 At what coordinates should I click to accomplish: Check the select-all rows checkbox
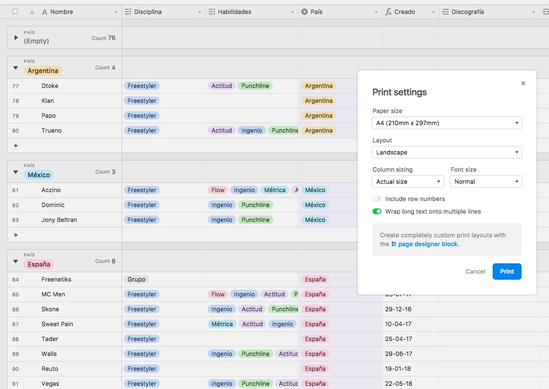coord(15,12)
